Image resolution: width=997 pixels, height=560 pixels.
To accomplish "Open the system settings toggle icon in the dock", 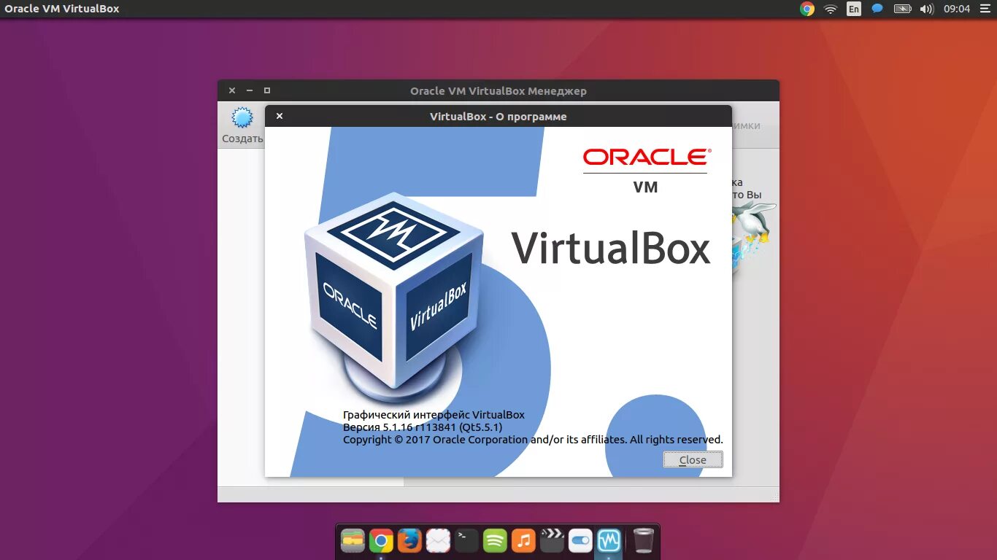I will click(x=580, y=540).
